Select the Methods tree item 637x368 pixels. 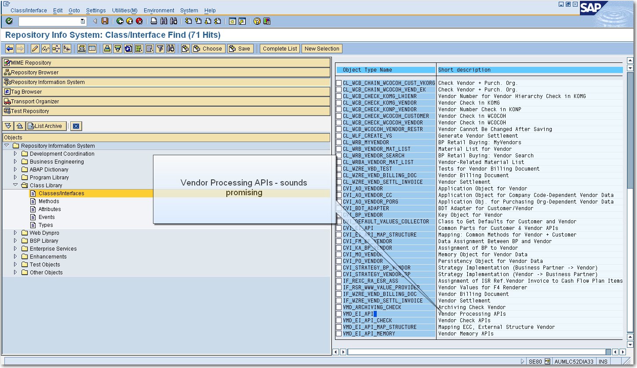(x=48, y=201)
